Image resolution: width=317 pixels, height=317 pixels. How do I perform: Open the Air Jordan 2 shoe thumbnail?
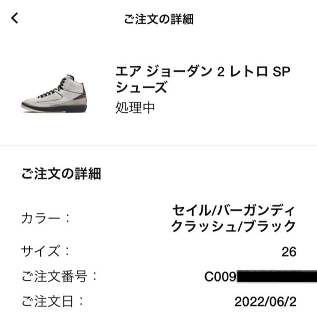point(54,94)
